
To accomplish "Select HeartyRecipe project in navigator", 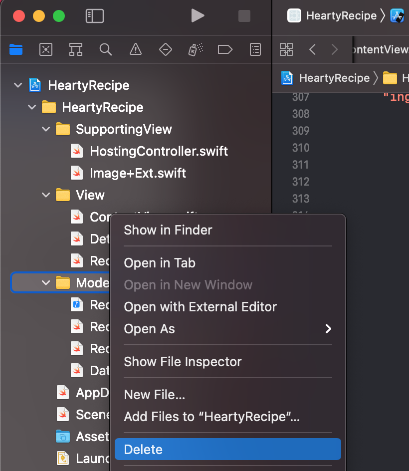I will click(89, 85).
